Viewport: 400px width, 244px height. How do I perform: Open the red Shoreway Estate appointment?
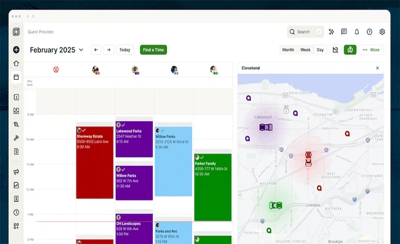coord(95,162)
